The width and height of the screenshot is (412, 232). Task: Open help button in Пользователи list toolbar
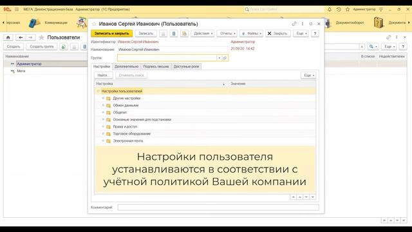point(403,46)
